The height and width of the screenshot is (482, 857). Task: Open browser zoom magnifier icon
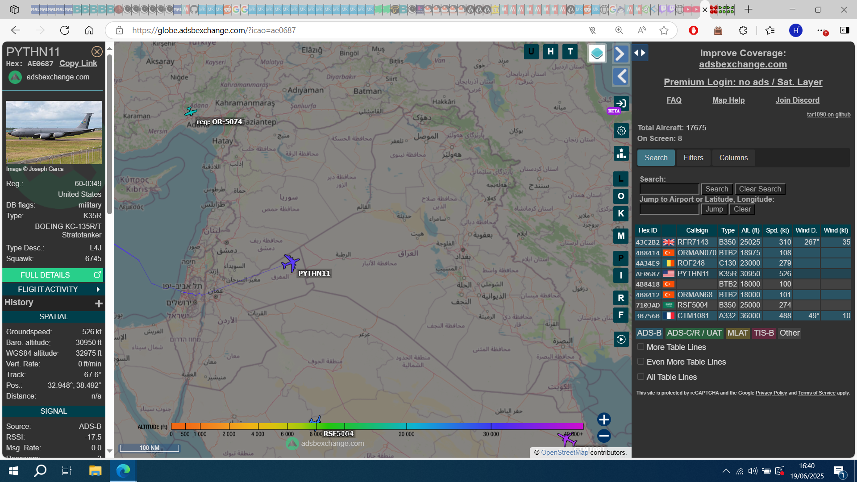pyautogui.click(x=619, y=30)
